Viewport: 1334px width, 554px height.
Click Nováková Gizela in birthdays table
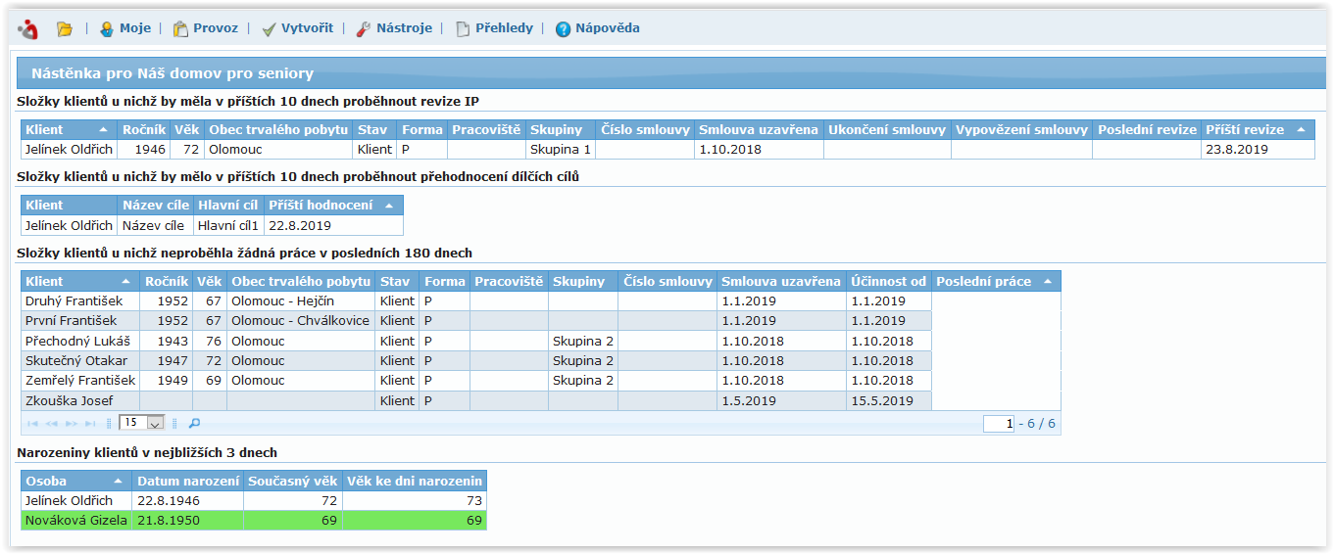76,520
